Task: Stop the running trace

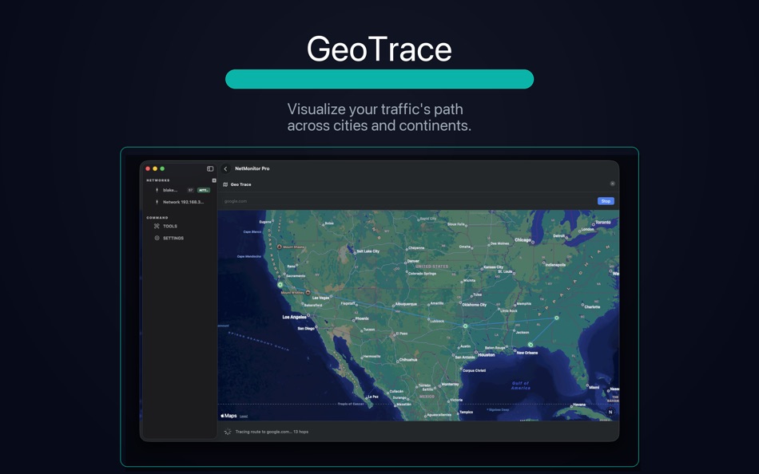Action: pyautogui.click(x=606, y=201)
